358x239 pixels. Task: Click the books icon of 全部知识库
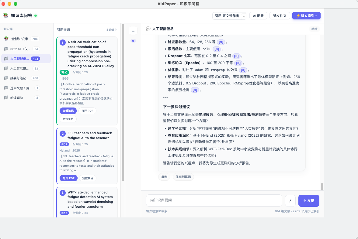click(x=6, y=39)
